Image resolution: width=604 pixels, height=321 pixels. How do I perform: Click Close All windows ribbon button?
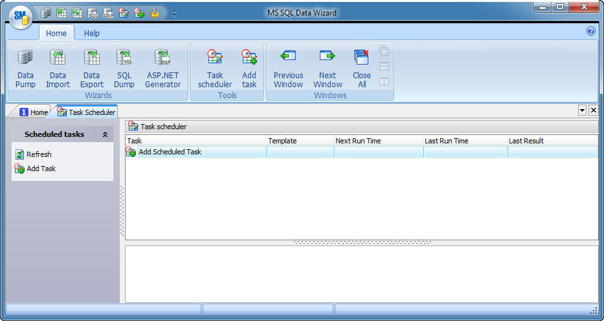point(362,69)
